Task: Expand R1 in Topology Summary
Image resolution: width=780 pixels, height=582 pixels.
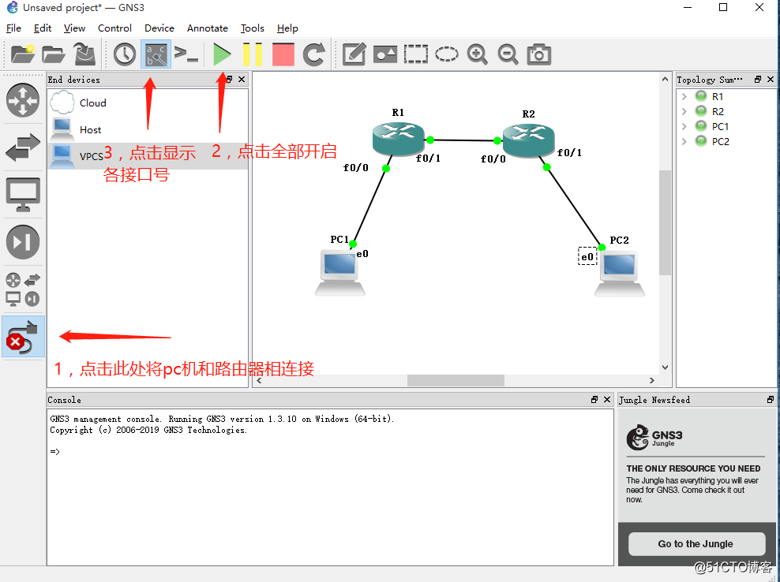Action: pos(684,96)
